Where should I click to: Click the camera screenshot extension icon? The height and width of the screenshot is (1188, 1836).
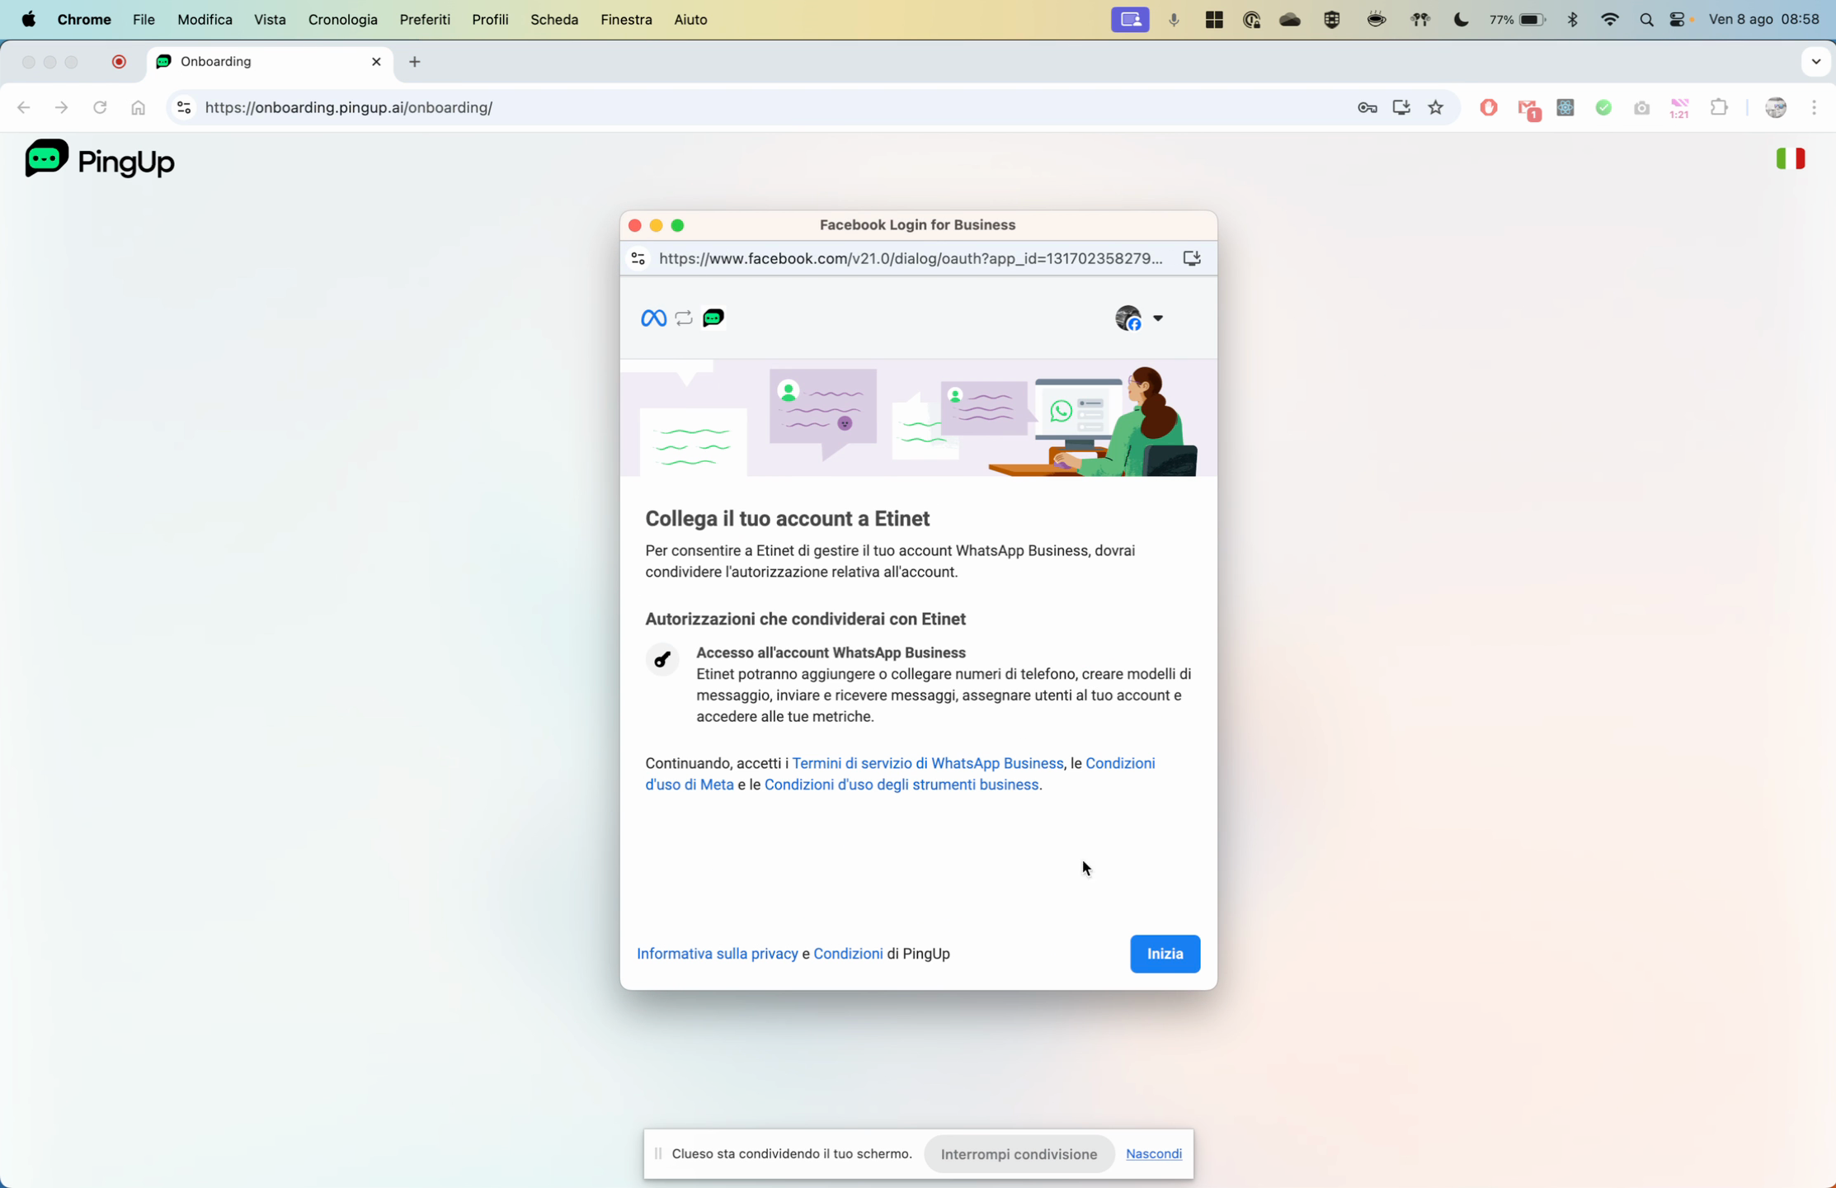pos(1641,108)
